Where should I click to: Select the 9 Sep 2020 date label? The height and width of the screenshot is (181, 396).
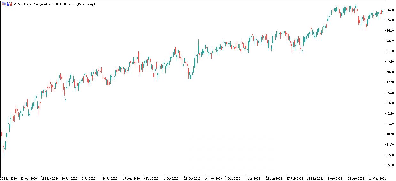(x=151, y=178)
